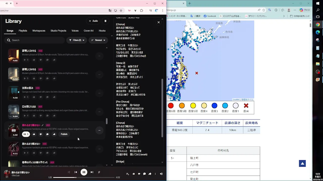Open the Newest sort dropdown
323x181 pixels.
point(98,40)
